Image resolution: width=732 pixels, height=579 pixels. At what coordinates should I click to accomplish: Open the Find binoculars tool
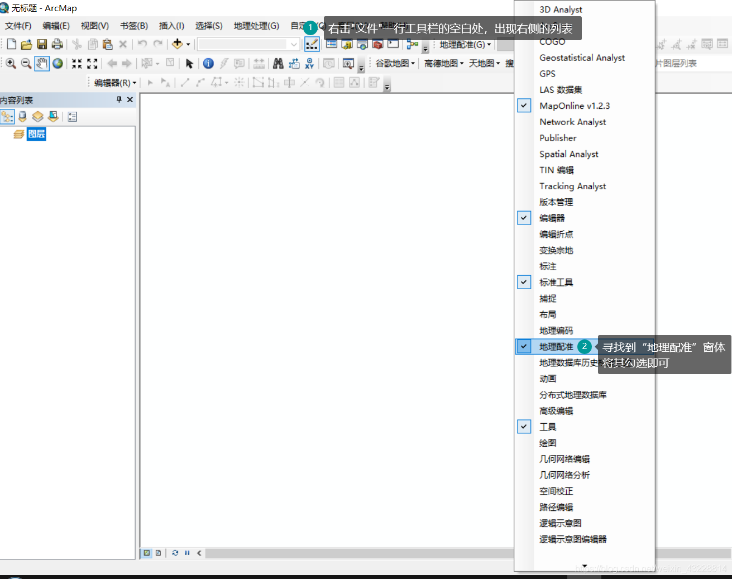tap(278, 64)
